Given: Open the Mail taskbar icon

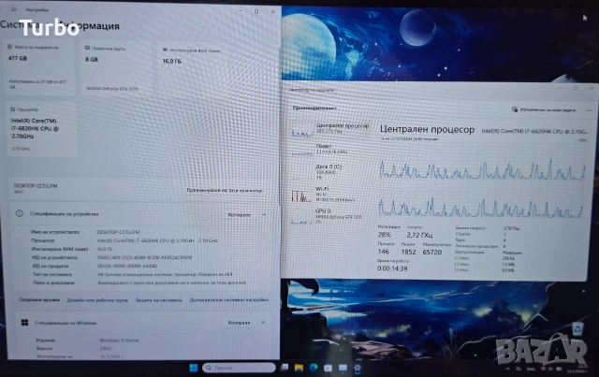Looking at the screenshot, I should (343, 368).
